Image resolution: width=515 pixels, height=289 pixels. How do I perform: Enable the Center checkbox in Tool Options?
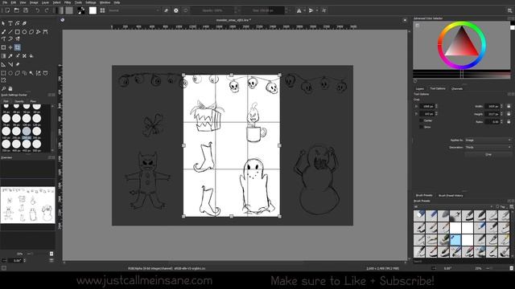pos(421,120)
